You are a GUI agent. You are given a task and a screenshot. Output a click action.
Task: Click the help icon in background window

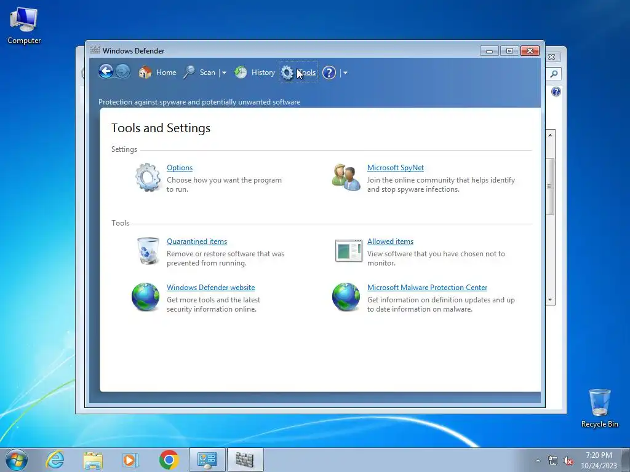point(556,92)
